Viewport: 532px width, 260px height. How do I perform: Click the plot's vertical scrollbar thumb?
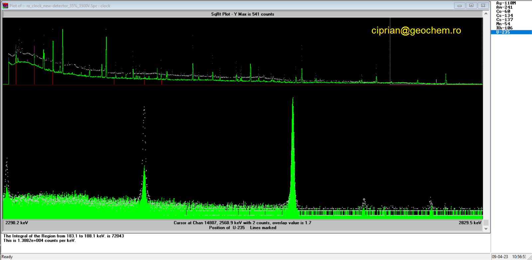point(486,223)
